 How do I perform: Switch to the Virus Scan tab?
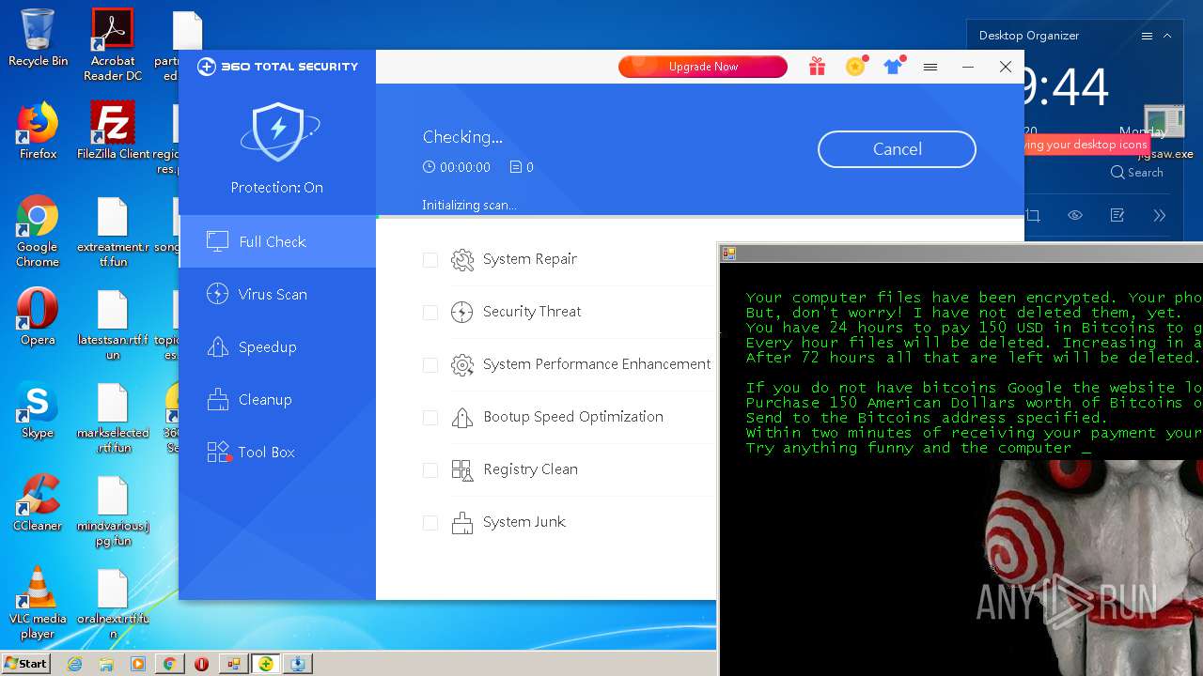tap(277, 294)
